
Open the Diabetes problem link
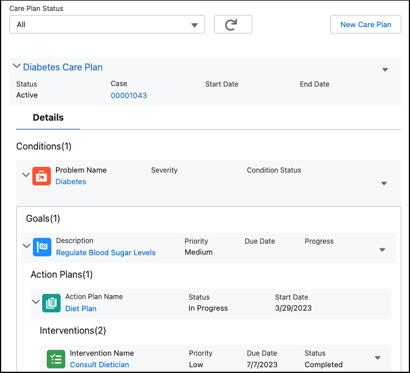click(70, 182)
